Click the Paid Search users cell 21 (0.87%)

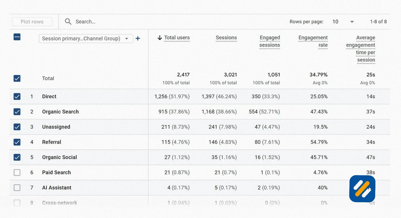pos(177,172)
